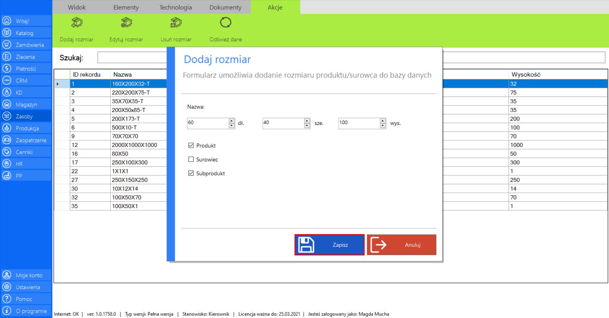Click the Usuń rozmiar toolbar icon
This screenshot has width=609, height=318.
click(x=176, y=23)
